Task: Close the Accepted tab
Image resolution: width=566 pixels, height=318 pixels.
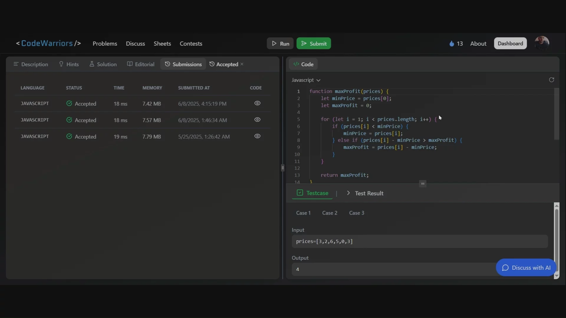Action: 242,64
